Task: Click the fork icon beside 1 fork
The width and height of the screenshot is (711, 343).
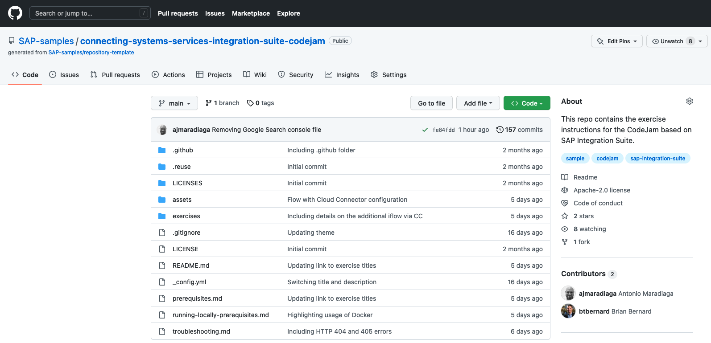Action: (565, 242)
